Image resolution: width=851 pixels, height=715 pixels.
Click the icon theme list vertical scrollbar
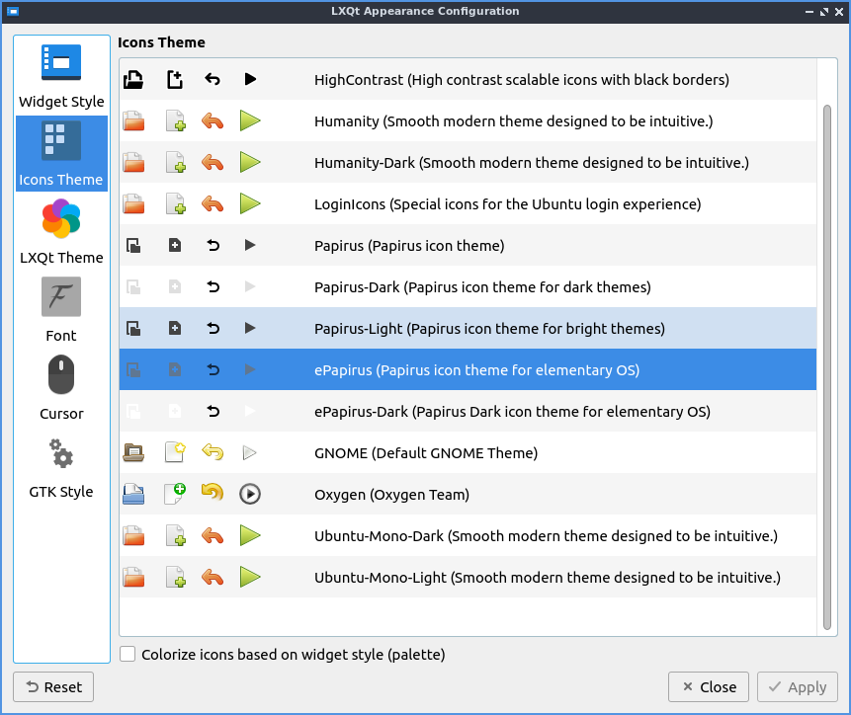[x=826, y=365]
